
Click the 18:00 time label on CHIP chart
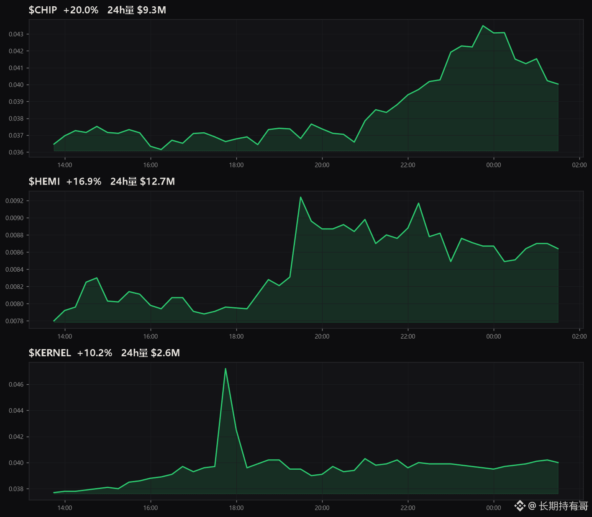(x=236, y=165)
